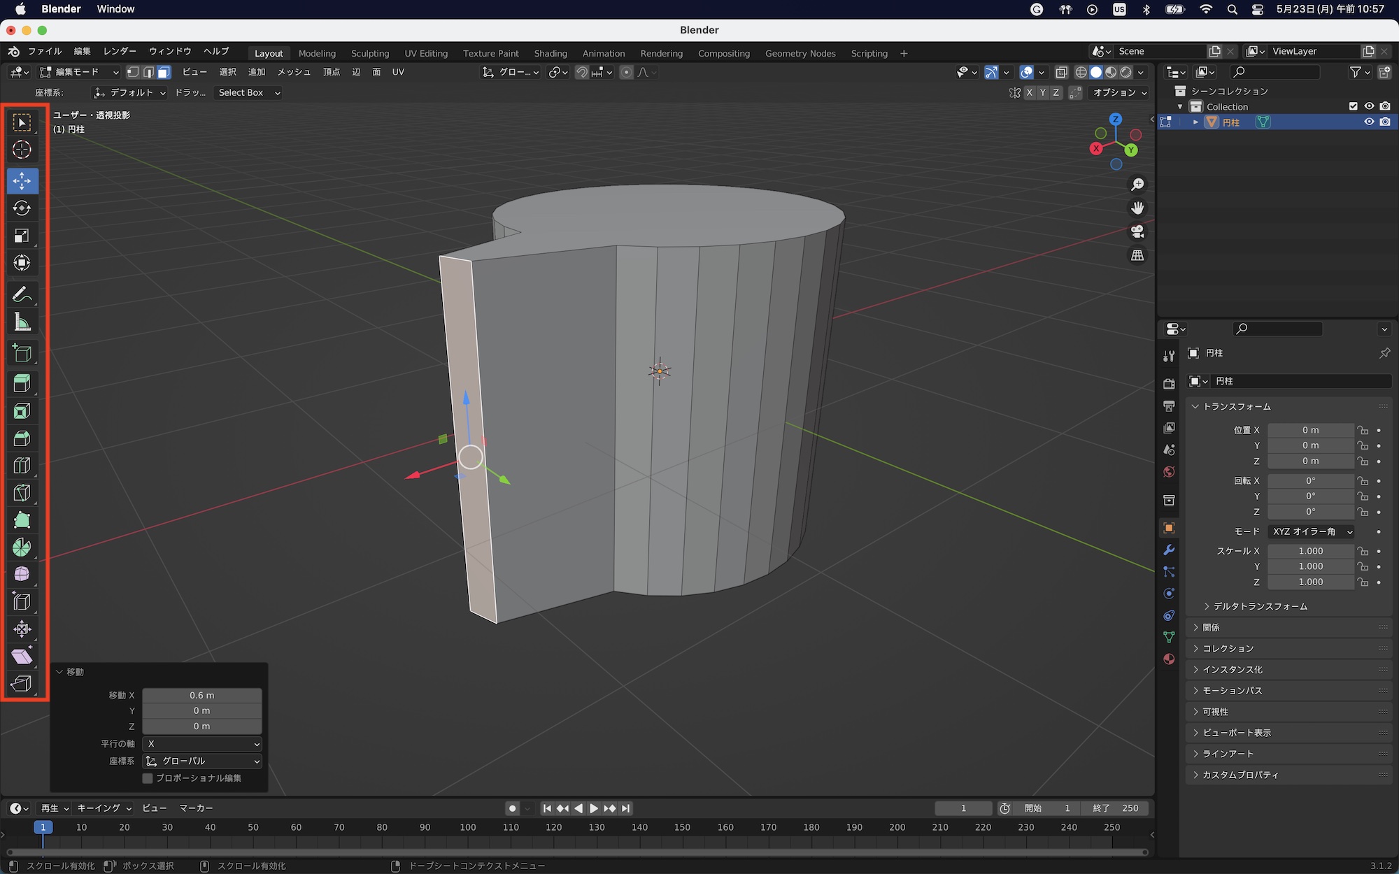Viewport: 1399px width, 874px height.
Task: Open the Modifier properties wrench tab
Action: coord(1169,550)
